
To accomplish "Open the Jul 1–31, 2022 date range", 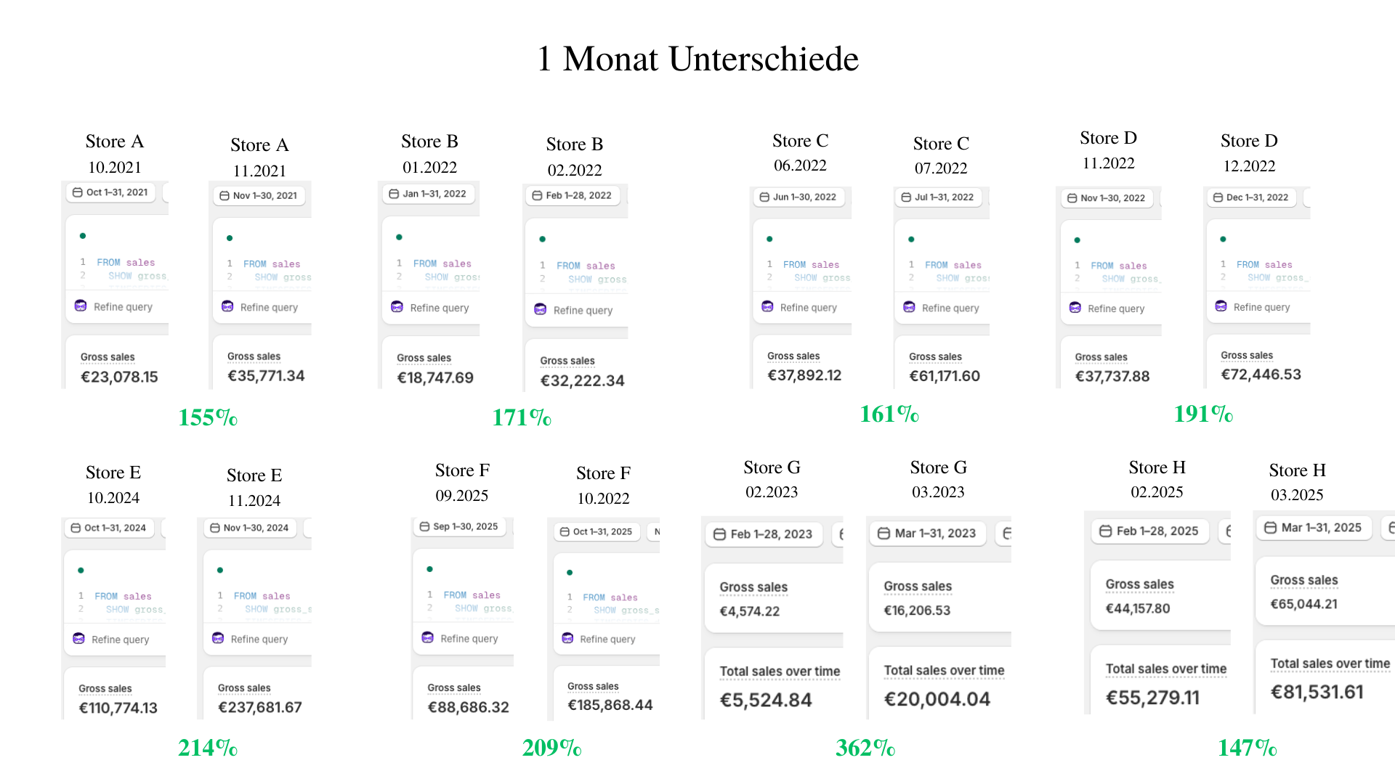I will pos(938,197).
